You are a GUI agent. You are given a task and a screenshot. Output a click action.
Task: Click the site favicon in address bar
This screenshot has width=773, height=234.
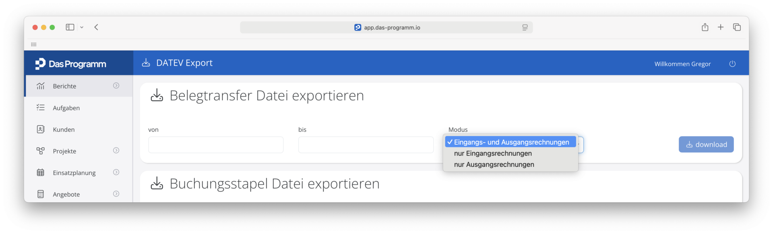(x=358, y=27)
